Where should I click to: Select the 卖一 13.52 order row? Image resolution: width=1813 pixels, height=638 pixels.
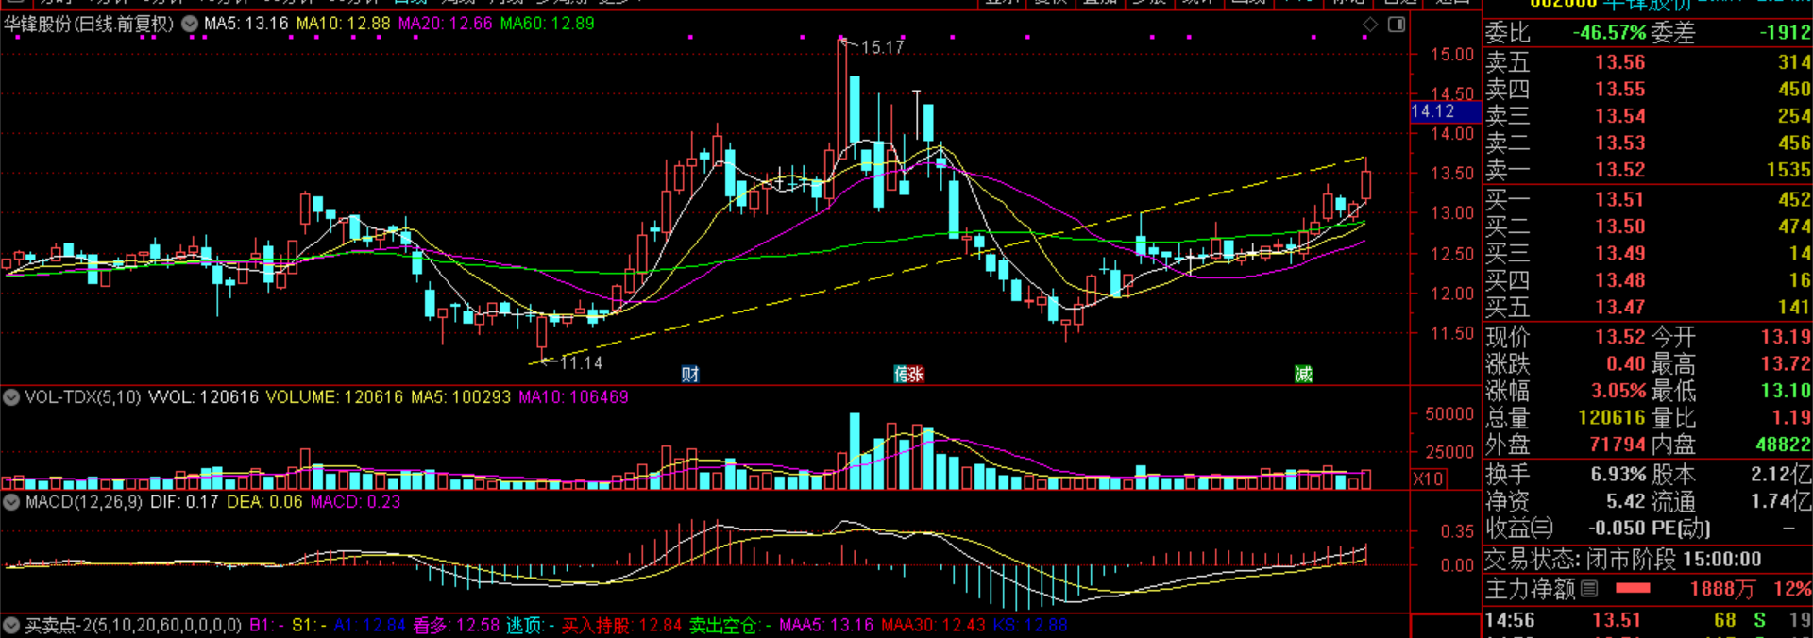(1648, 170)
